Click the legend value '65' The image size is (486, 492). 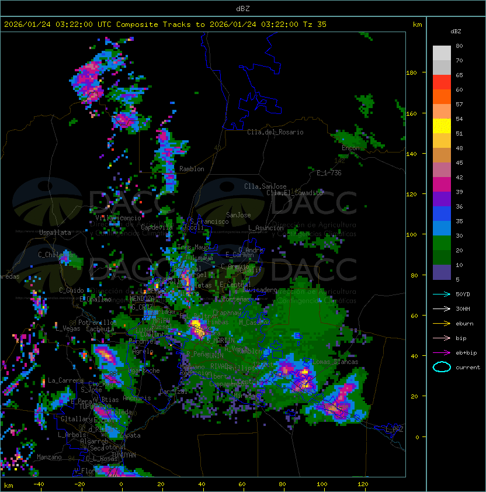pos(459,75)
